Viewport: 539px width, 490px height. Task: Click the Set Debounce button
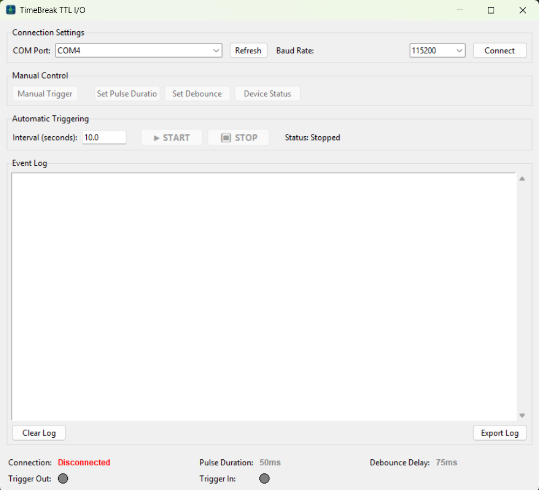(197, 94)
